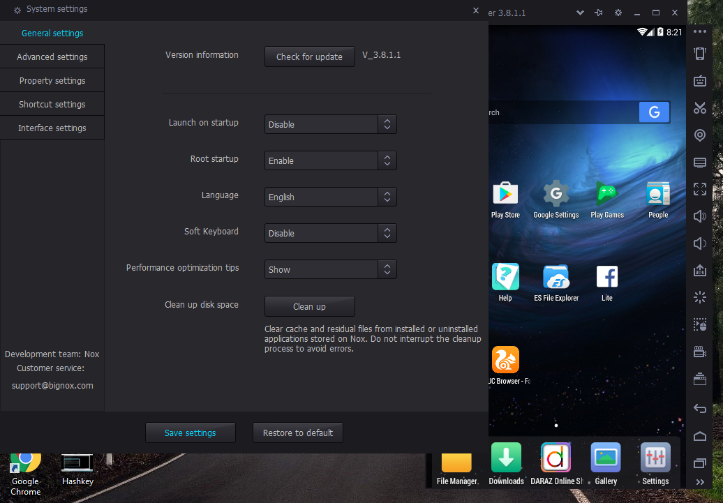Open the video recorder tool in sidebar
Viewport: 723px width, 503px height.
coord(699,352)
